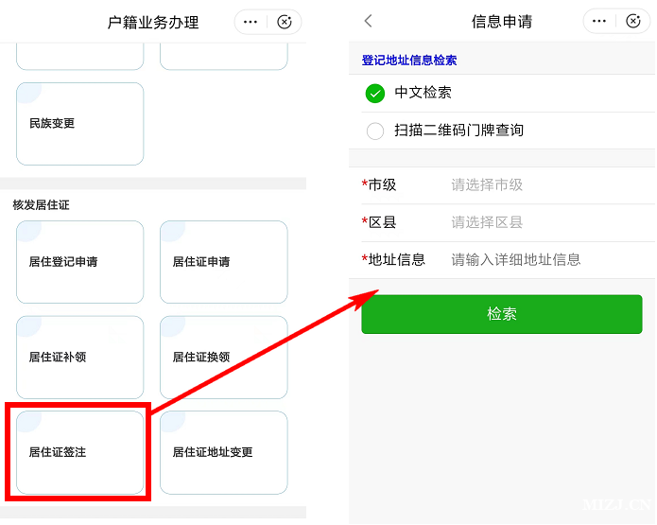Viewport: 657px width, 525px height.
Task: Open 居住登记申请 service tile
Action: point(80,262)
